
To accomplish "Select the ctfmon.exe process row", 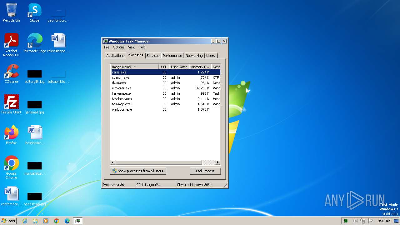I will click(165, 77).
